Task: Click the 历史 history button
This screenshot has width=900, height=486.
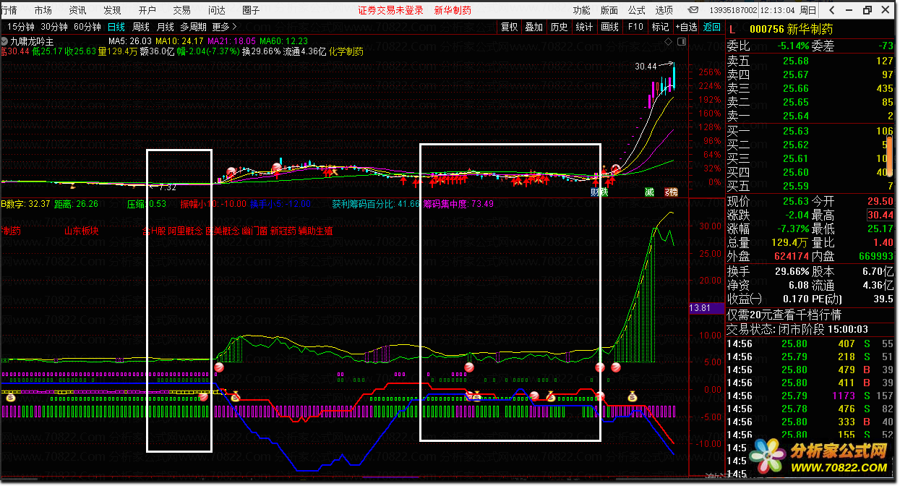Action: [559, 27]
